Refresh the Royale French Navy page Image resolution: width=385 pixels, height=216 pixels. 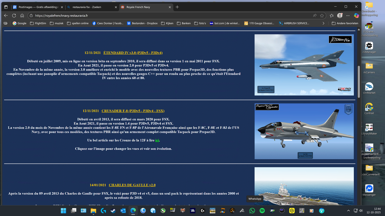coord(14,16)
